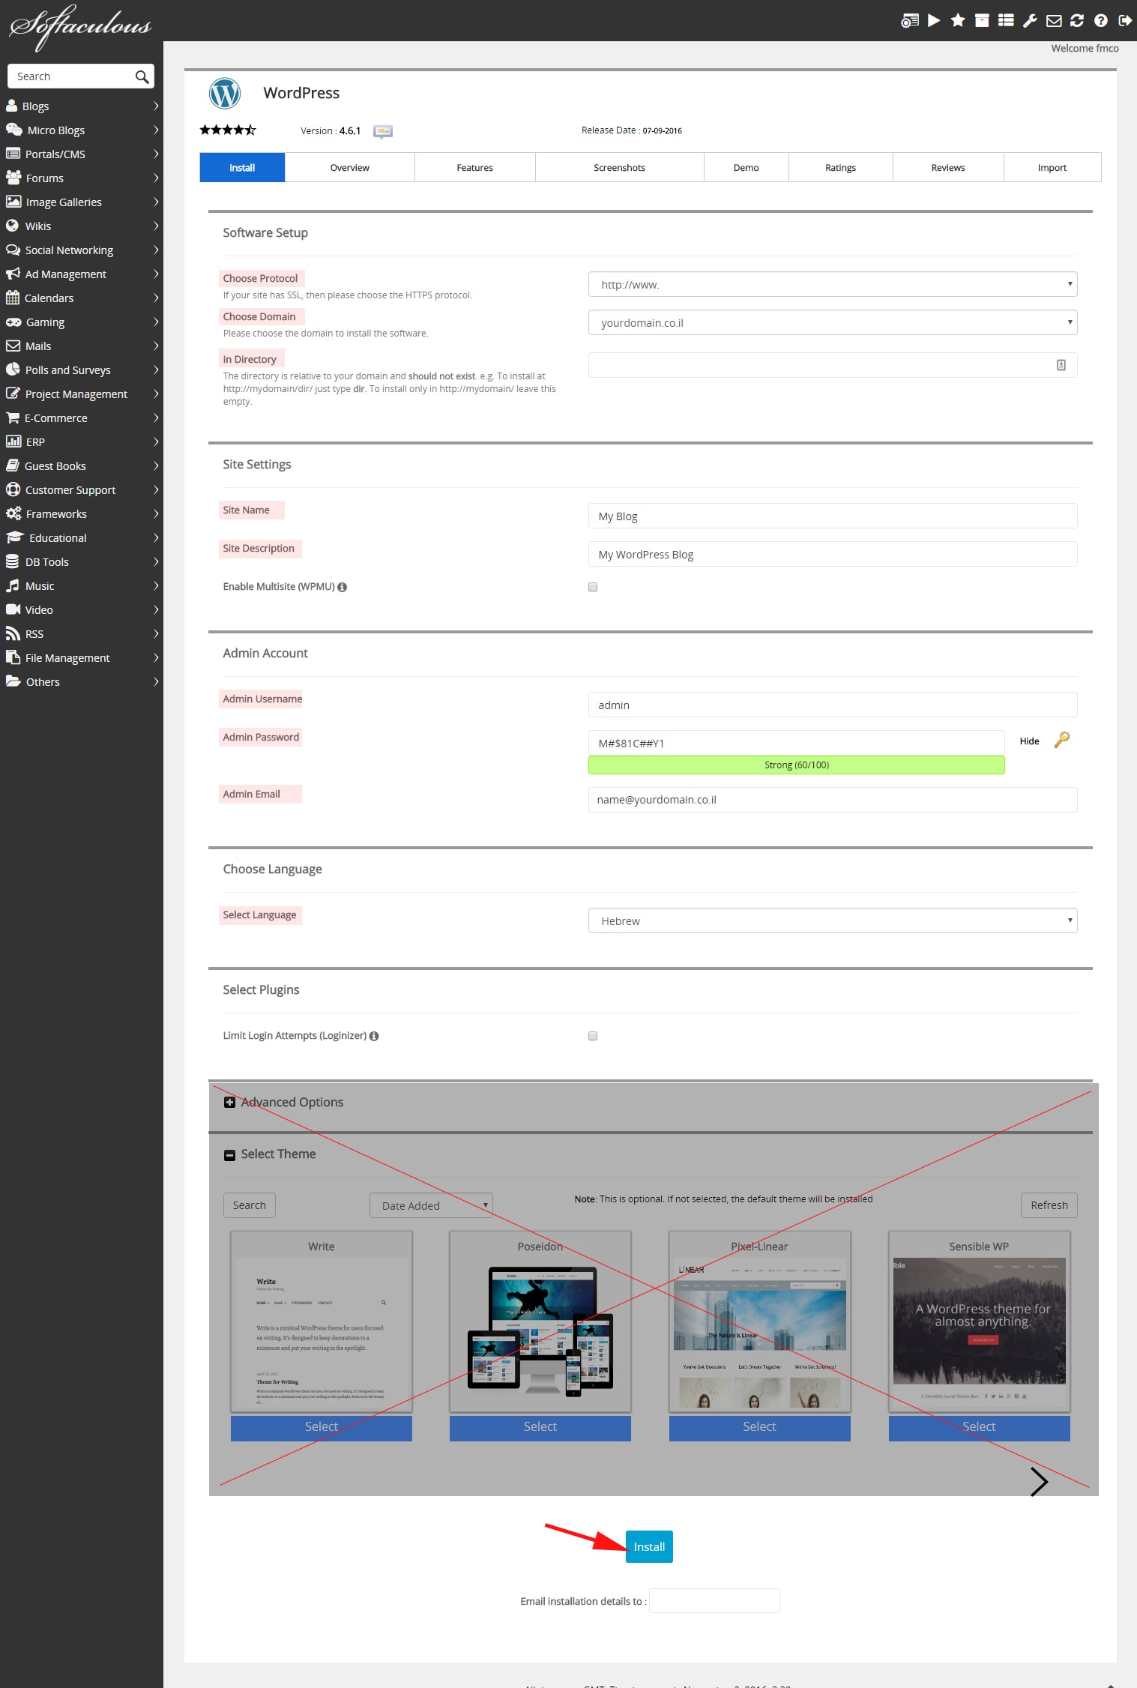Viewport: 1137px width, 1688px height.
Task: Open the Forums category in sidebar
Action: pos(82,178)
